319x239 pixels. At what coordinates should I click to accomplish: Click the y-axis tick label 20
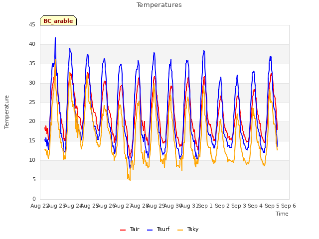pos(32,121)
